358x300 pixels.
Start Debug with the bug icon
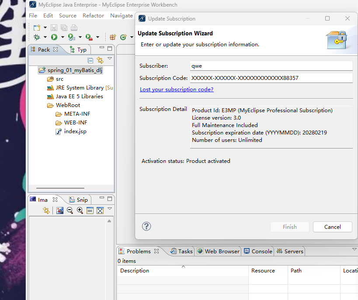click(x=37, y=37)
